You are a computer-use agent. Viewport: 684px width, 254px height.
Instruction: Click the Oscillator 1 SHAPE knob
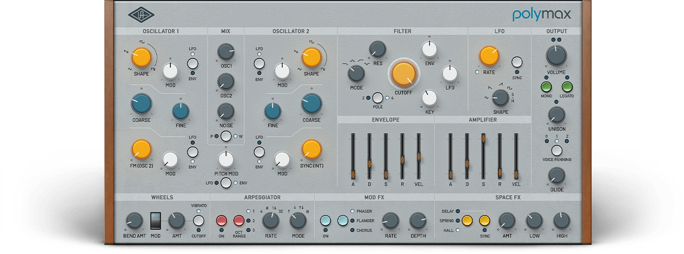141,57
